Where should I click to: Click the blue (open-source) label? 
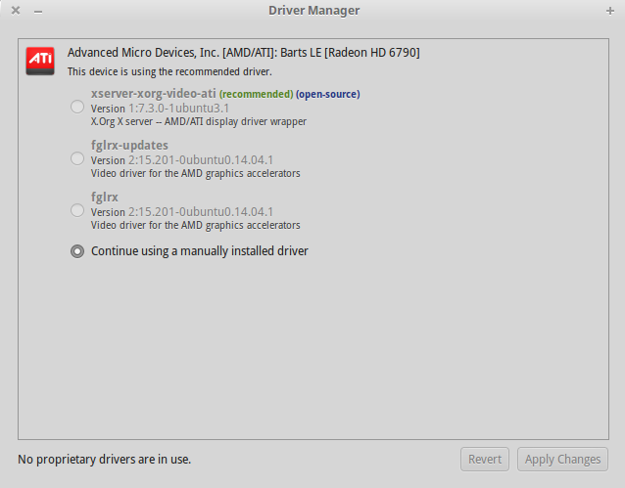[x=328, y=94]
